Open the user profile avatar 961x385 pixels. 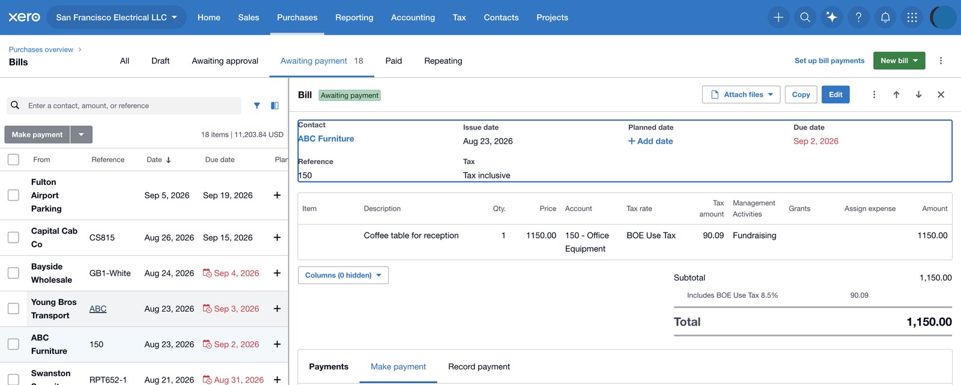[x=943, y=17]
